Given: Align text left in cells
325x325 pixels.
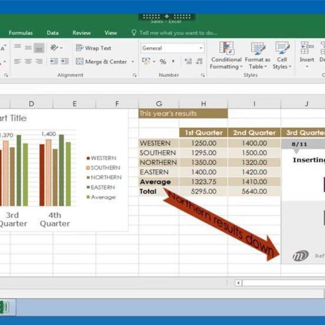Looking at the screenshot, I should [18, 61].
